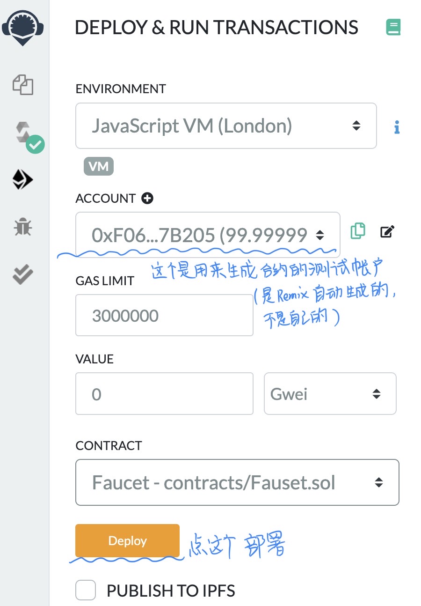Click the sign message edit icon
421x606 pixels.
coord(387,231)
